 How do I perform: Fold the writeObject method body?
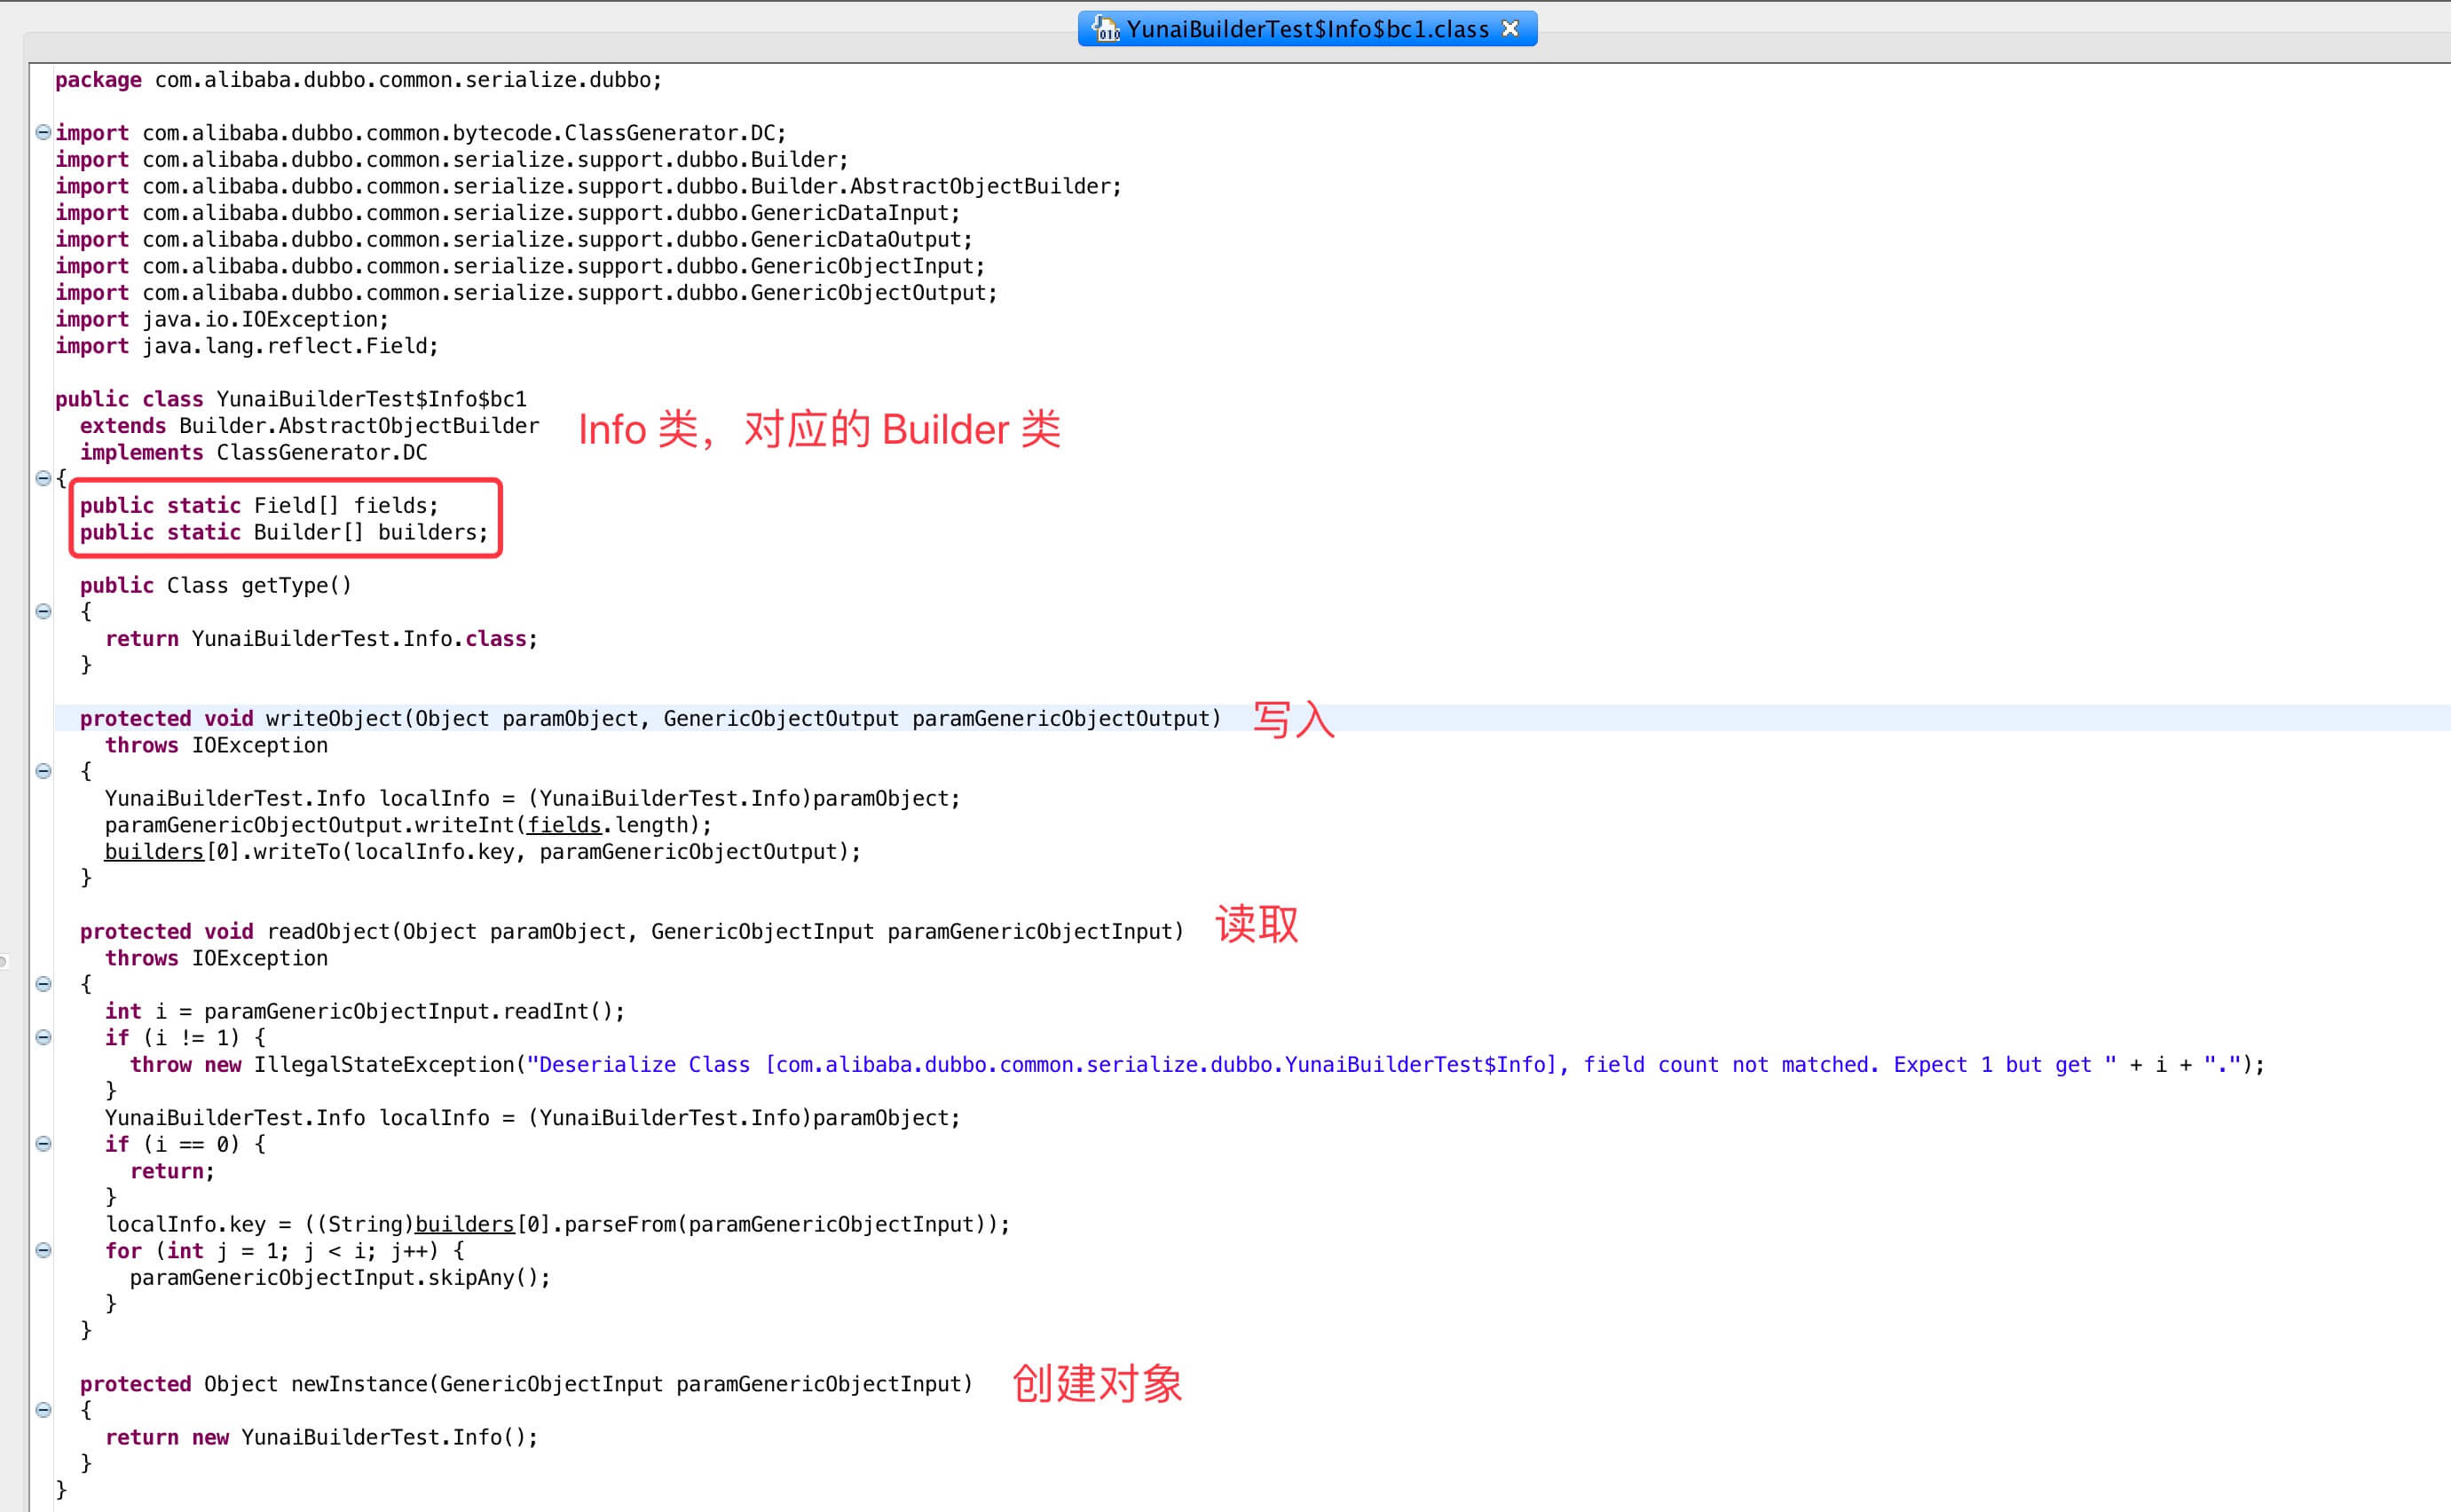coord(43,771)
